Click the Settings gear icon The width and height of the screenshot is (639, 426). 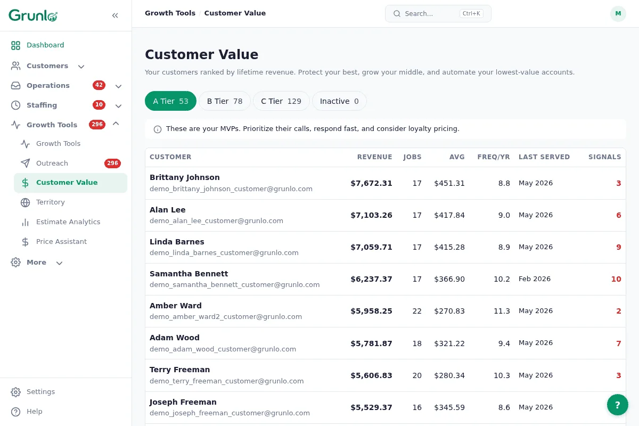(x=16, y=392)
